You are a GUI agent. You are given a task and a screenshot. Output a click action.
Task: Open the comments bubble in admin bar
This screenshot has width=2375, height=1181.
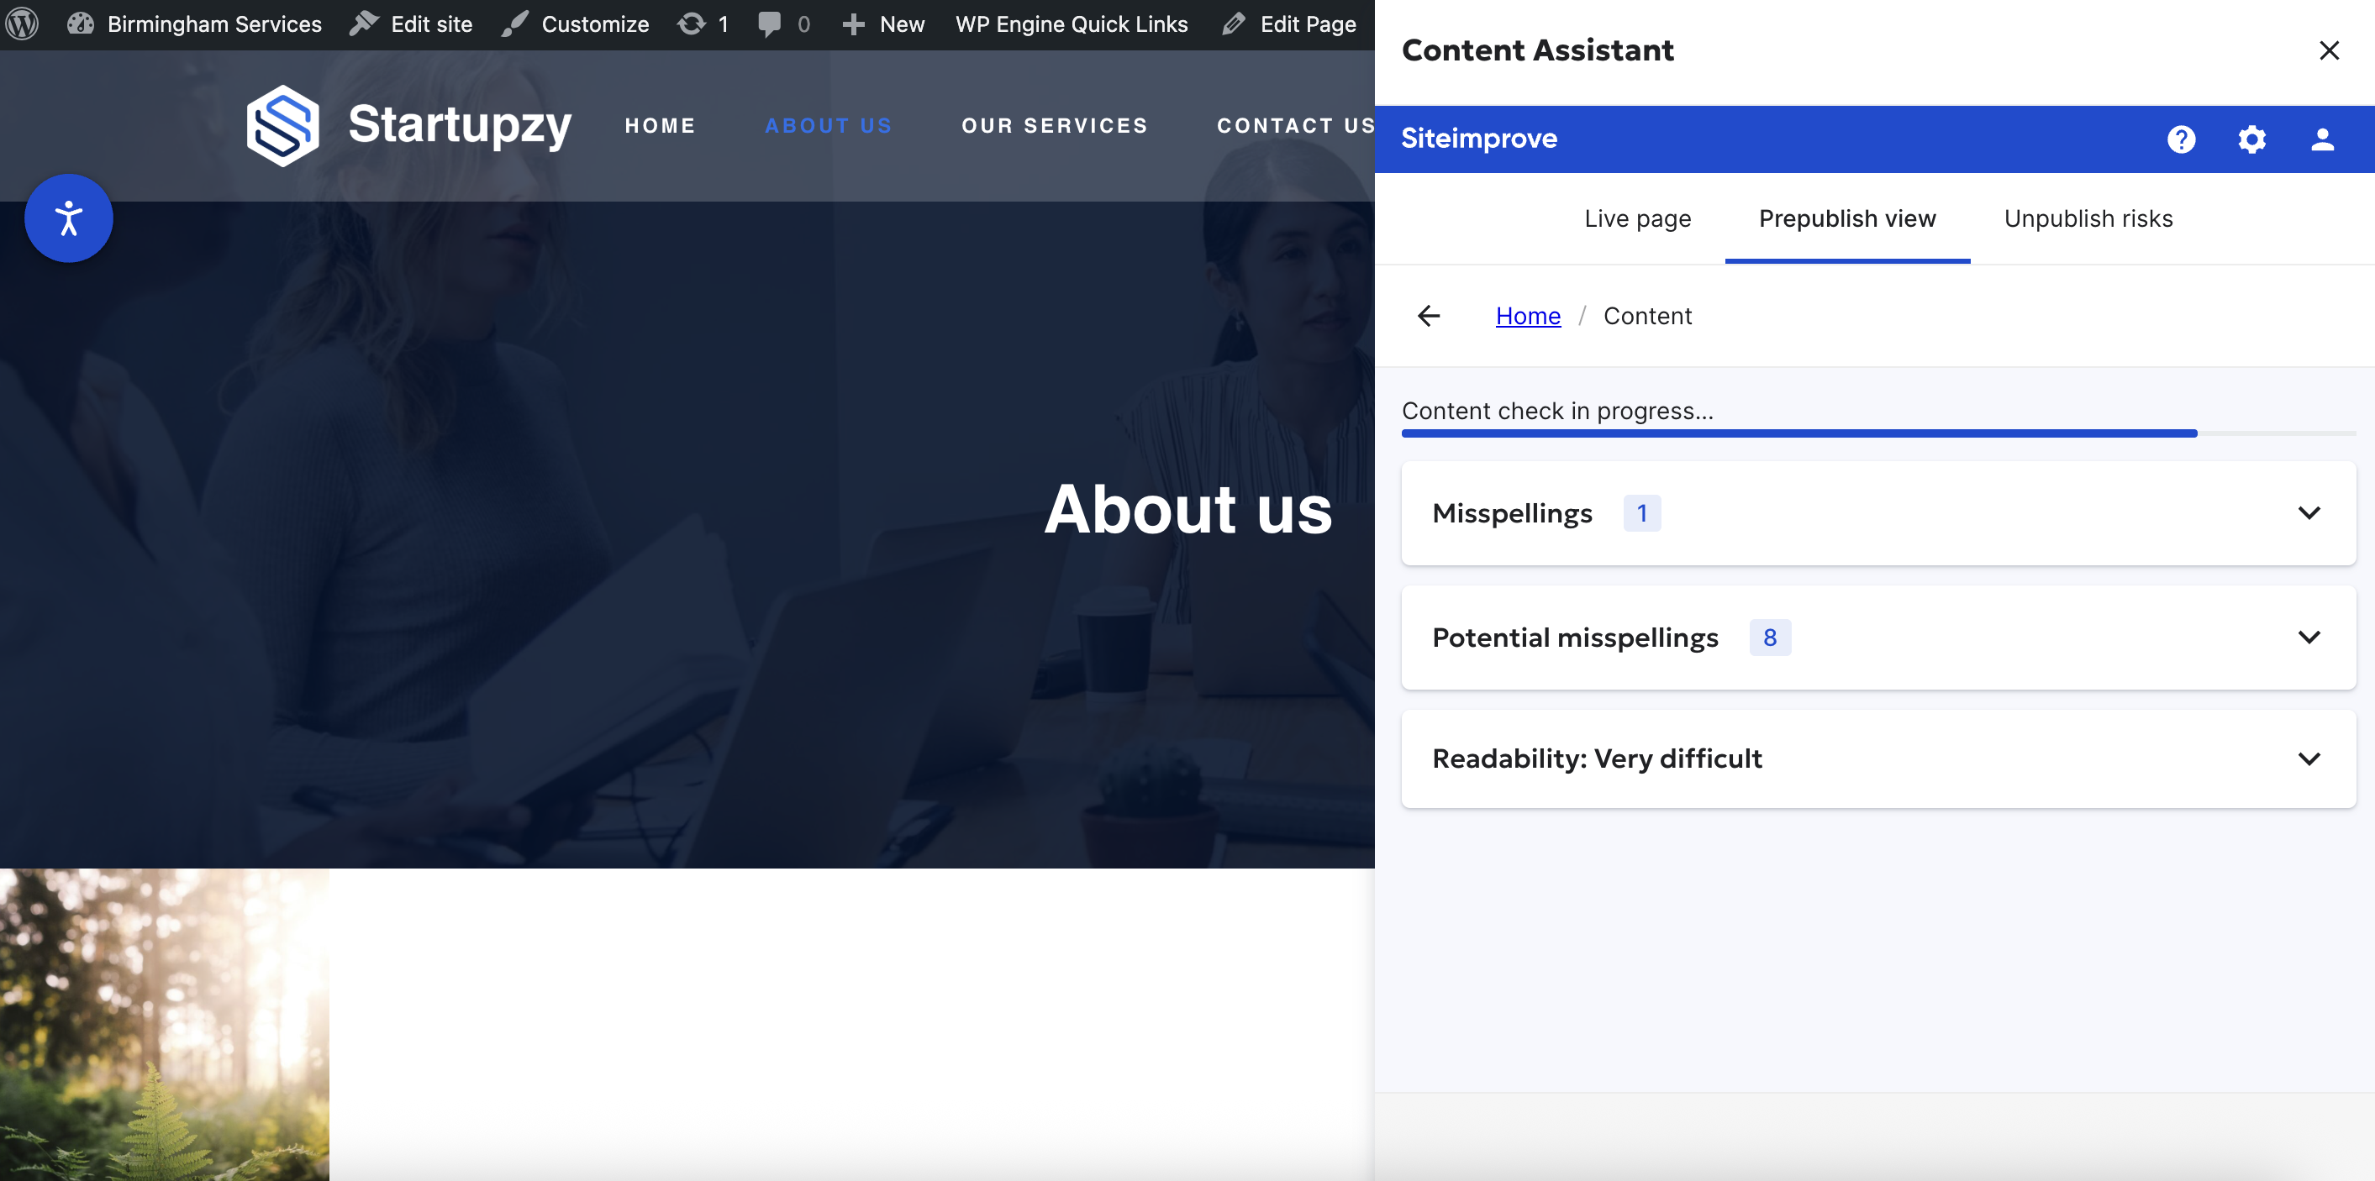click(x=769, y=24)
